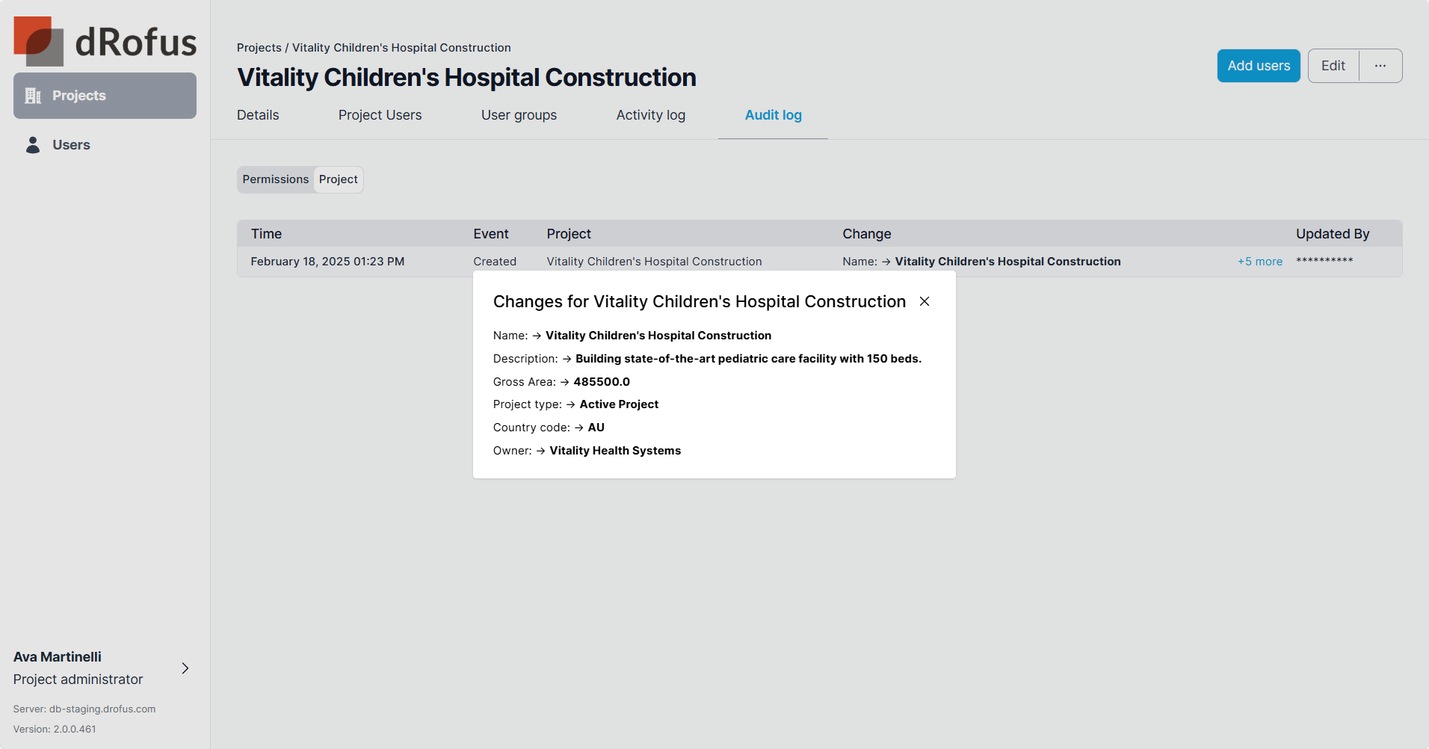Close the Changes popup with X
This screenshot has height=749, width=1429.
925,301
